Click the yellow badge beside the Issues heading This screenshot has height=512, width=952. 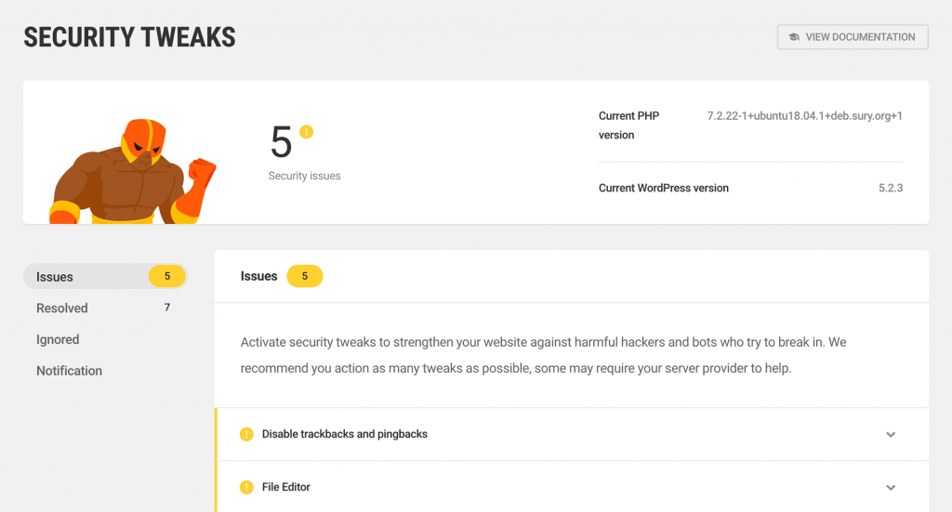coord(304,276)
